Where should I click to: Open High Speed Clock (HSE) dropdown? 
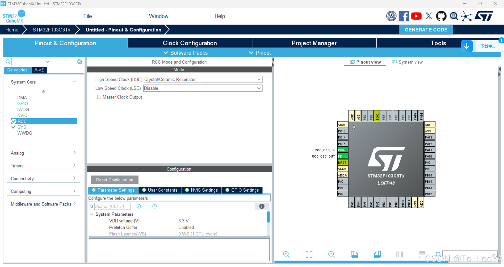pyautogui.click(x=203, y=79)
